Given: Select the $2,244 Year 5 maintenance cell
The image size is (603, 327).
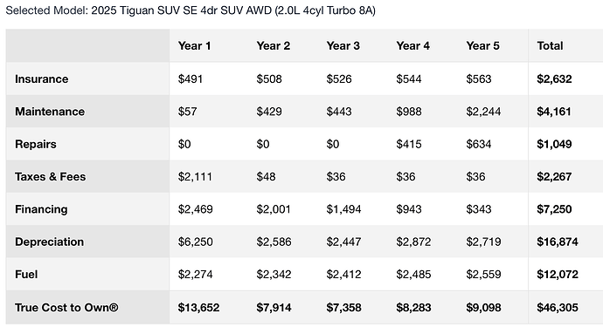Looking at the screenshot, I should click(483, 112).
